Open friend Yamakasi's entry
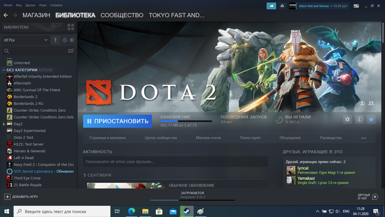 329,180
